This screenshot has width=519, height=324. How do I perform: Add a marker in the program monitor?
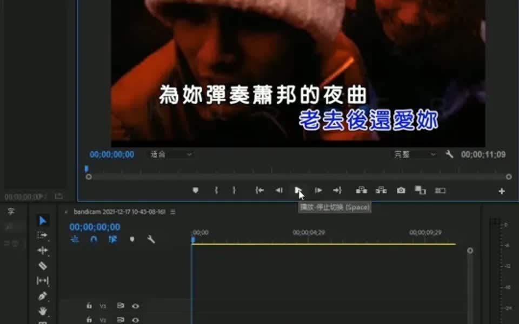click(196, 190)
